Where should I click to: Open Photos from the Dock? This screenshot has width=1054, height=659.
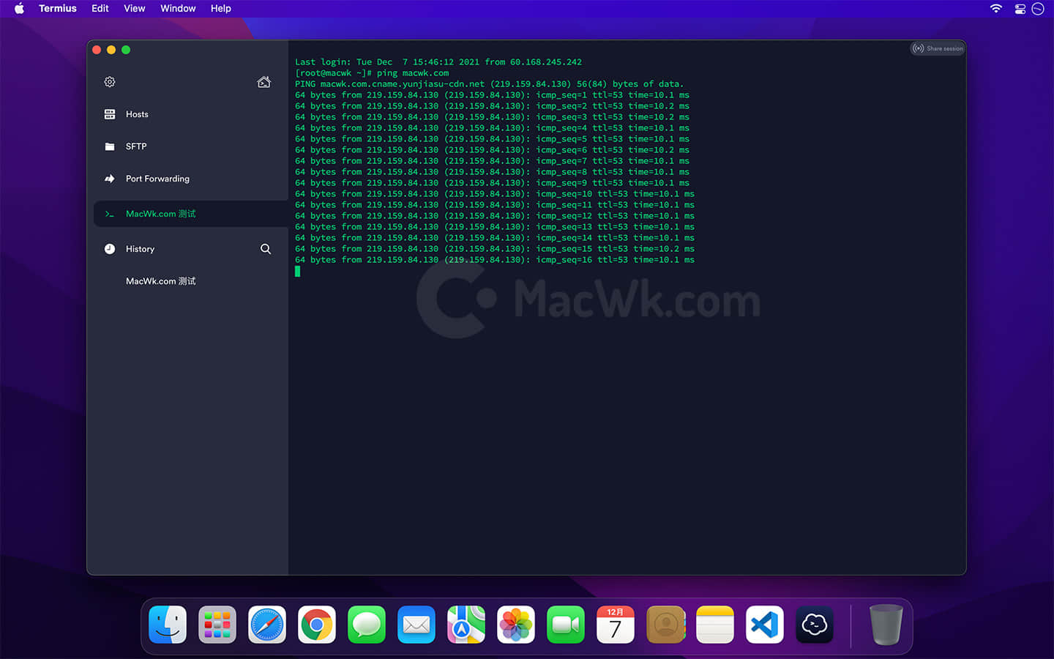516,625
